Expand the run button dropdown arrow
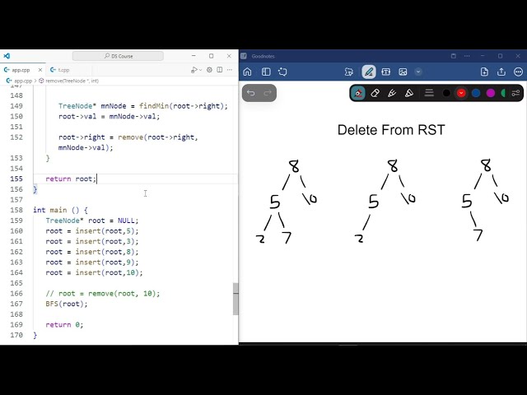Image resolution: width=527 pixels, height=395 pixels. [x=201, y=70]
